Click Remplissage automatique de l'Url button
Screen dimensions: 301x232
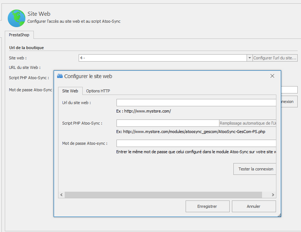(x=248, y=123)
